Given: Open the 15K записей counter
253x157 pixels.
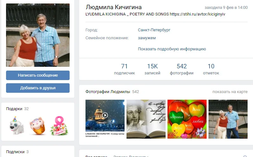Looking at the screenshot, I should click(152, 69).
